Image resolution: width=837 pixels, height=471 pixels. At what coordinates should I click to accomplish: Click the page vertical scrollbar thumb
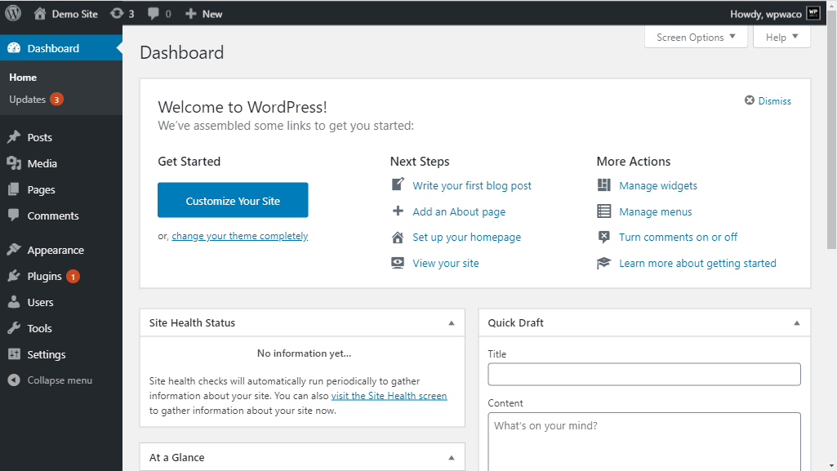click(x=831, y=130)
